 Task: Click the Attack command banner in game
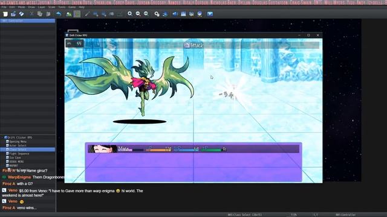click(193, 45)
